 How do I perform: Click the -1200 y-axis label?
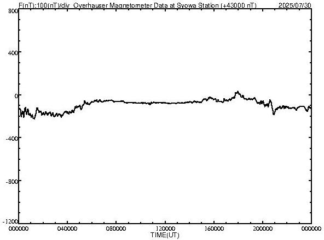10,221
